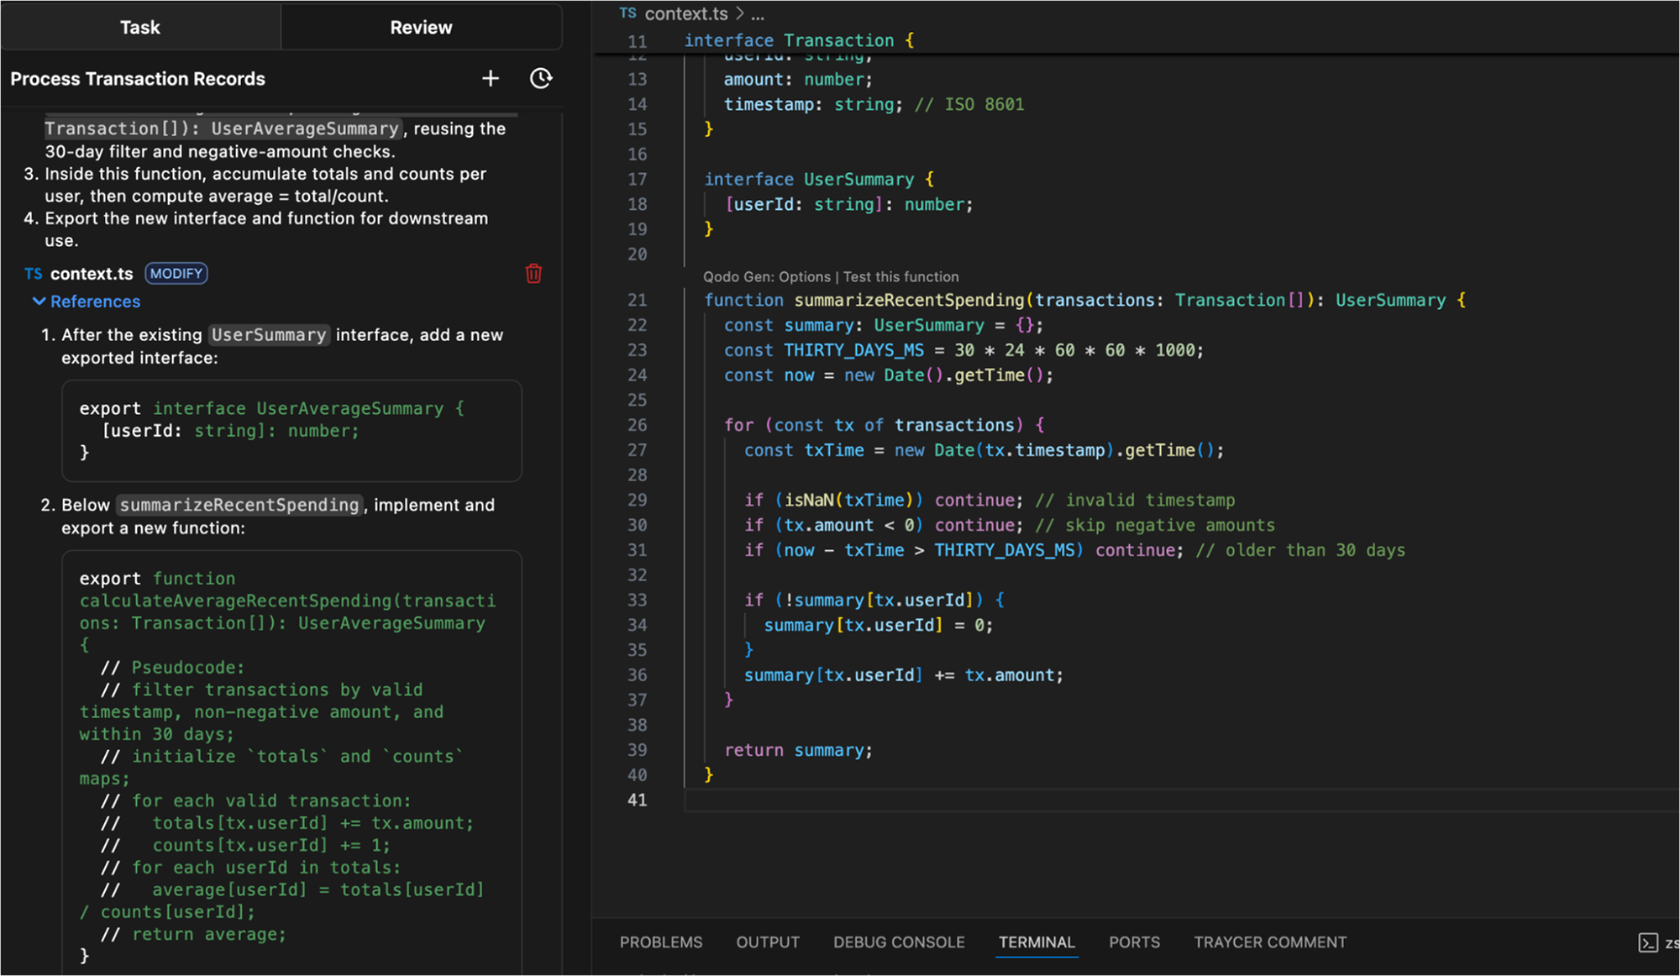
Task: Click the timestamp ISO 8601 comment on line 14
Action: (969, 104)
